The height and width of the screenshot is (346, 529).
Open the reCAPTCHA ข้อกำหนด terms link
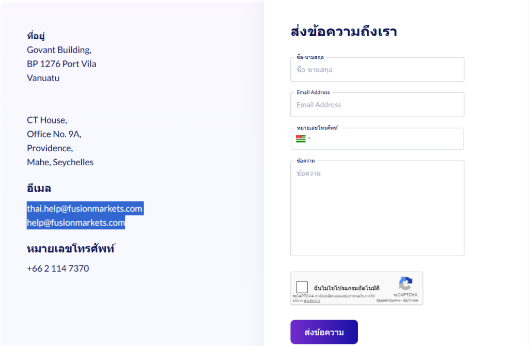pos(410,300)
